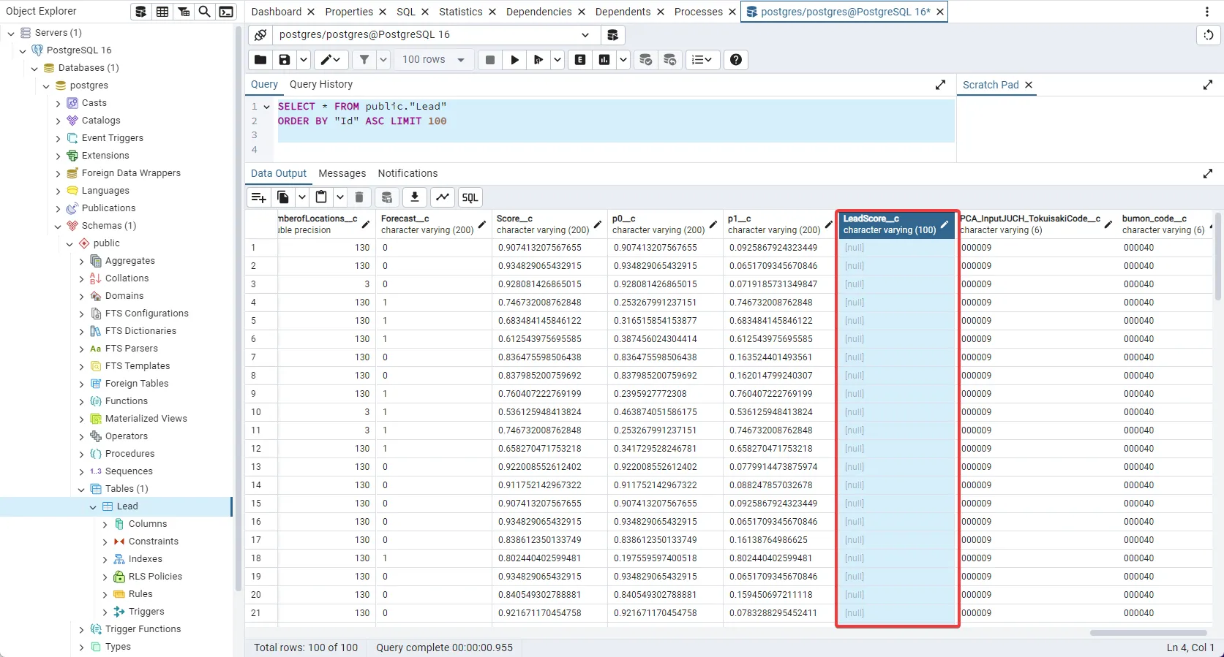Toggle the database connection status icon
The image size is (1224, 657).
pos(260,35)
